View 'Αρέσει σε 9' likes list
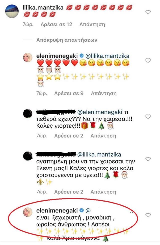Image resolution: width=160 pixels, height=245 pixels. point(69,93)
